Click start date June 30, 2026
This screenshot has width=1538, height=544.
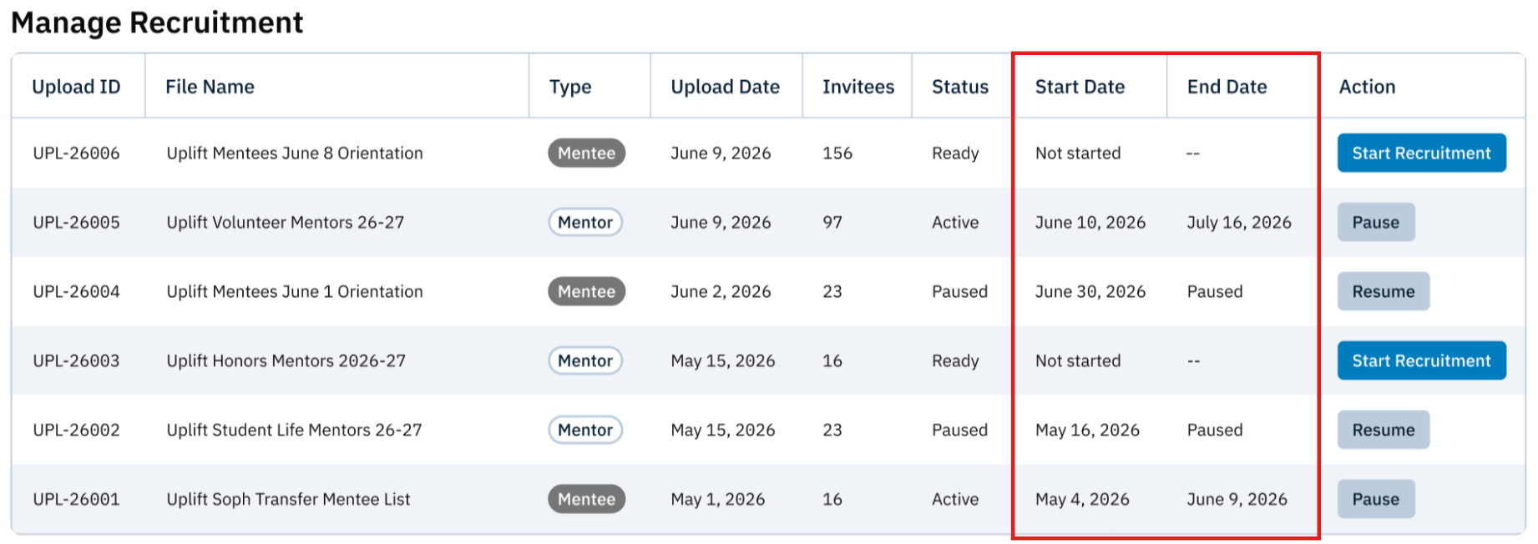1090,291
